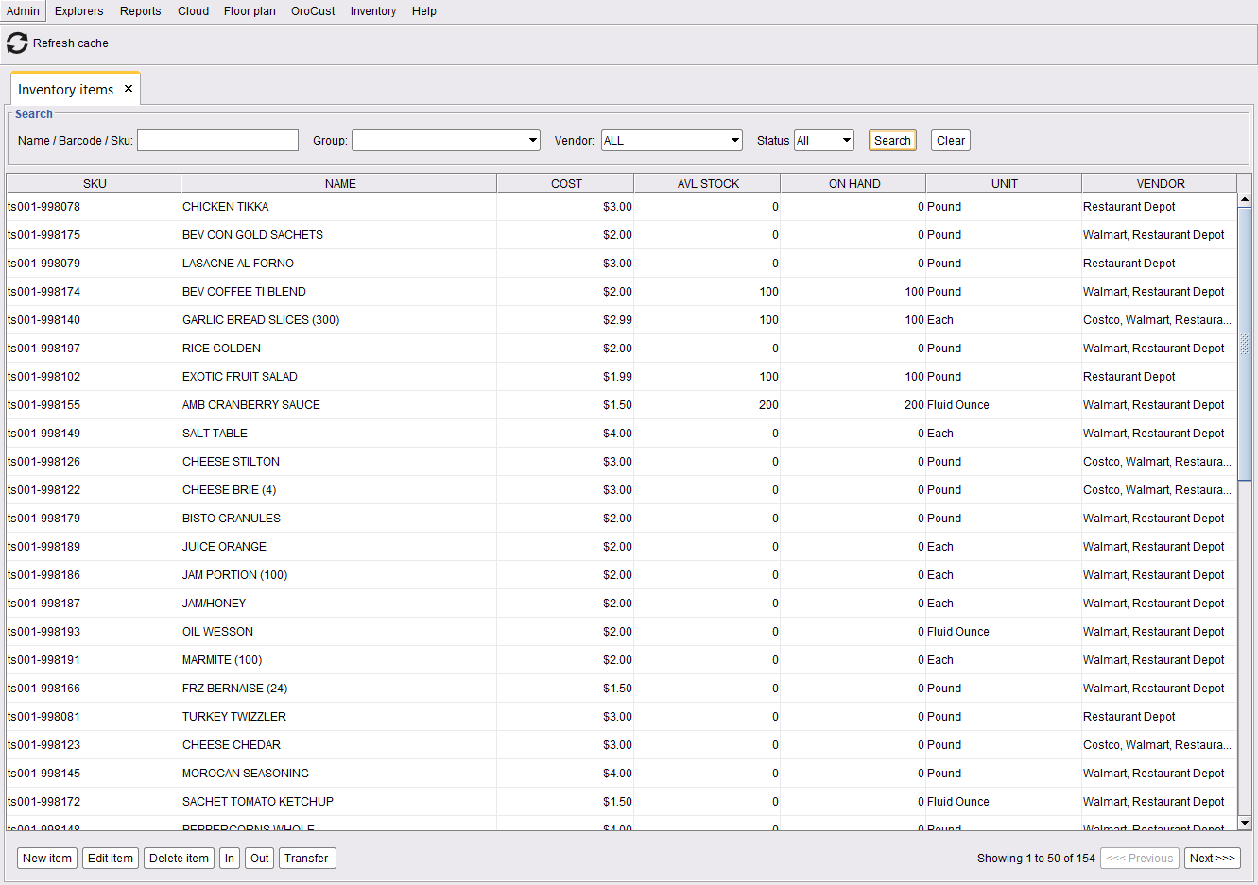This screenshot has height=885, width=1258.
Task: Click scrollbar up arrow in table
Action: pos(1245,200)
